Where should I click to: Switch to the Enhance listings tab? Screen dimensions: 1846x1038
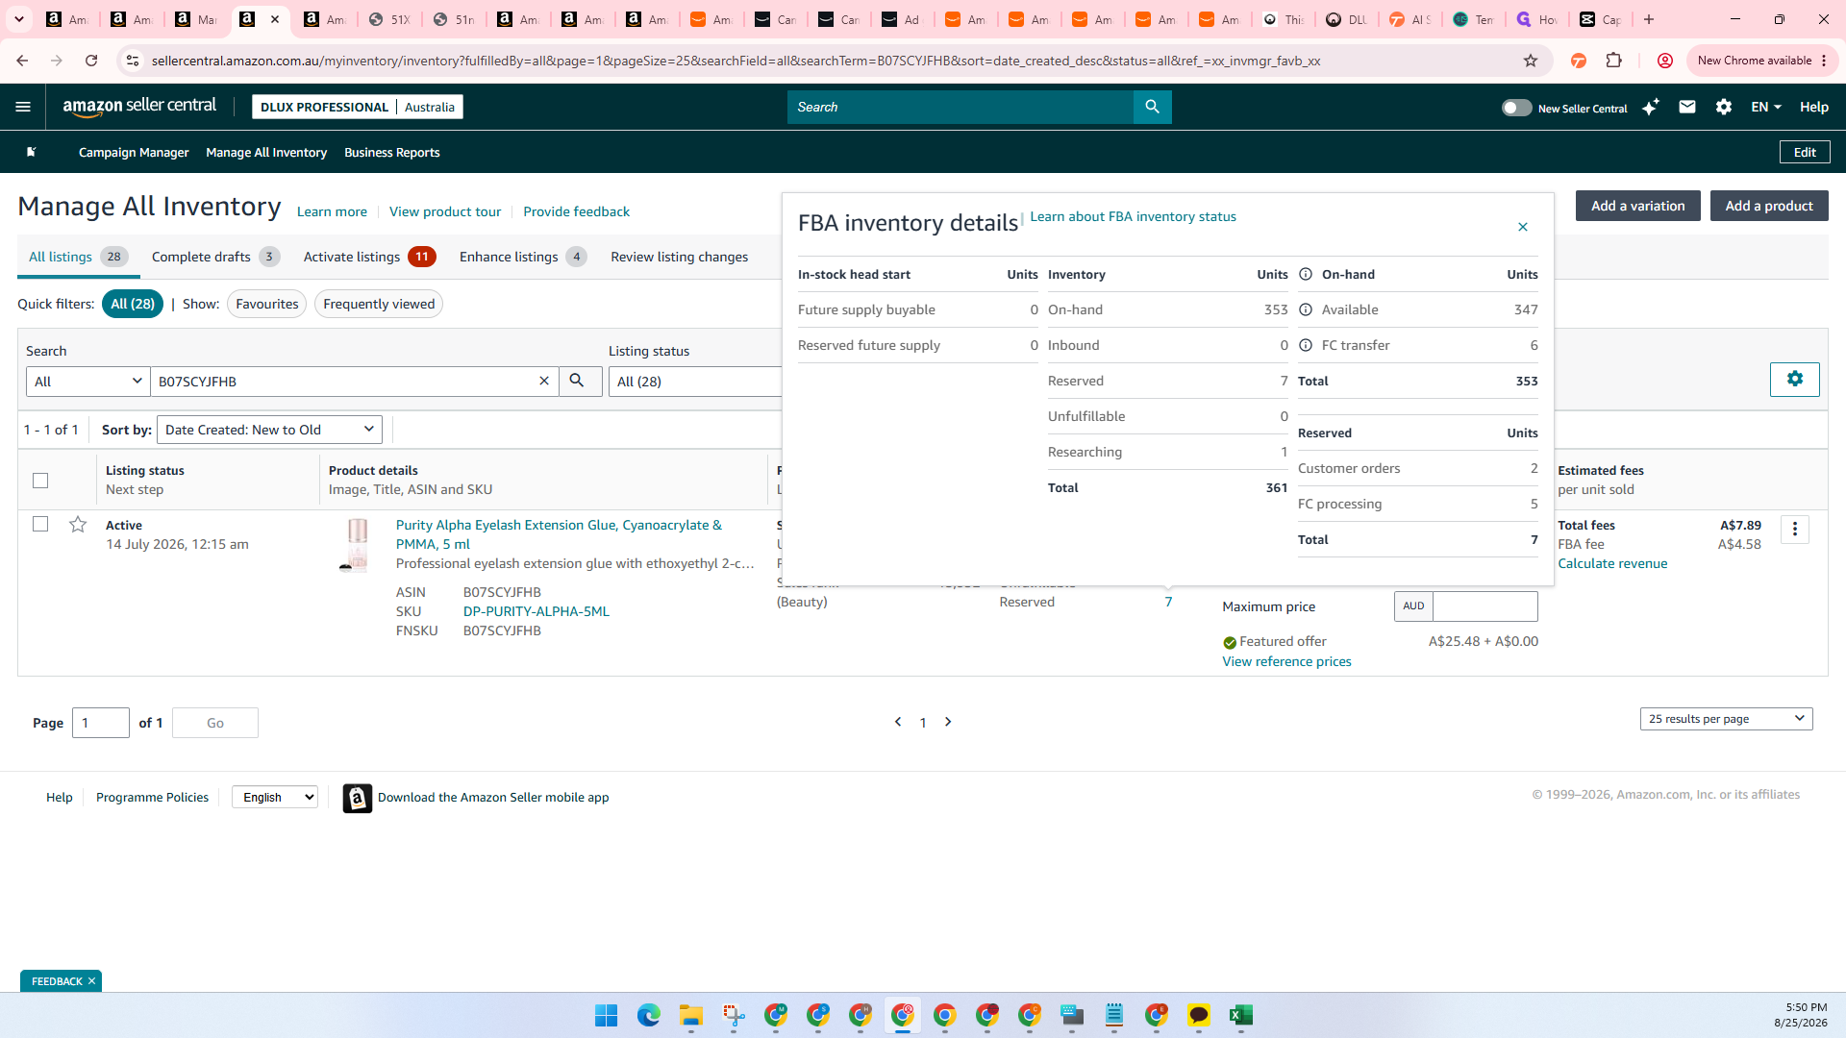pos(523,257)
